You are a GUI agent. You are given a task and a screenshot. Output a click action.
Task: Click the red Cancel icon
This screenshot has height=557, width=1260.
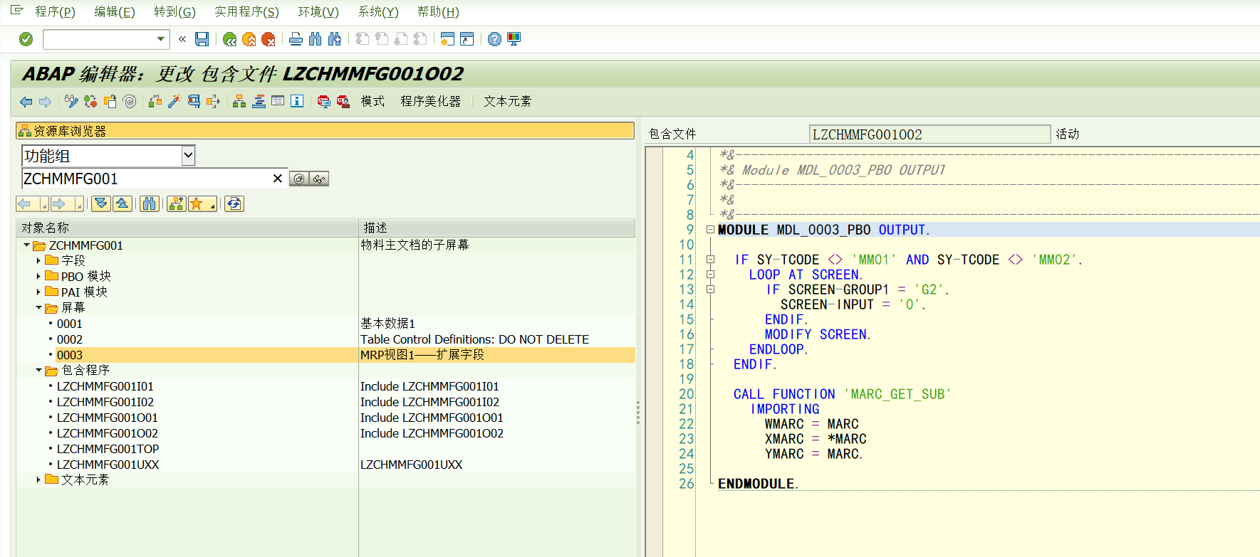pos(268,39)
